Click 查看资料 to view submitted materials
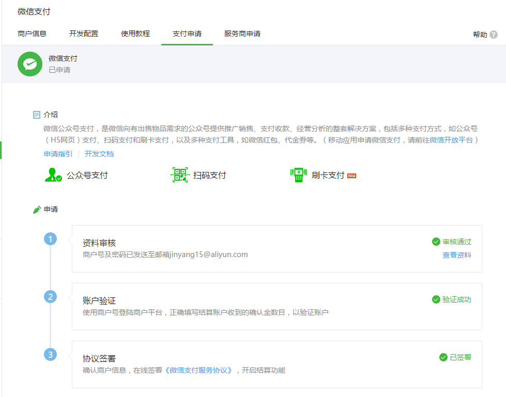Image resolution: width=506 pixels, height=397 pixels. (457, 255)
